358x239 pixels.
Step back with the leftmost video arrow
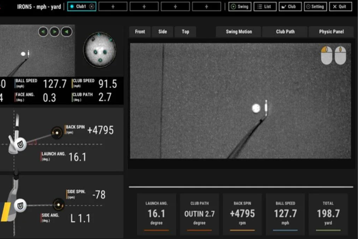[43, 32]
